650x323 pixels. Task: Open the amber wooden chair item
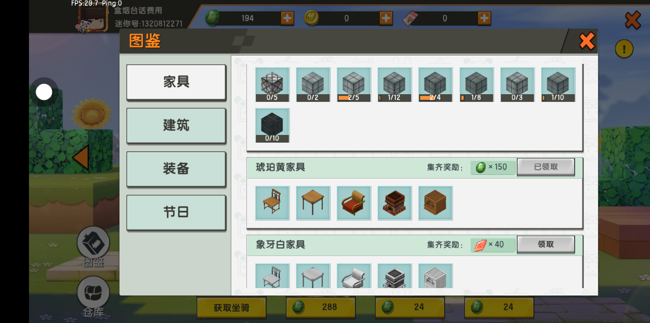pyautogui.click(x=272, y=203)
